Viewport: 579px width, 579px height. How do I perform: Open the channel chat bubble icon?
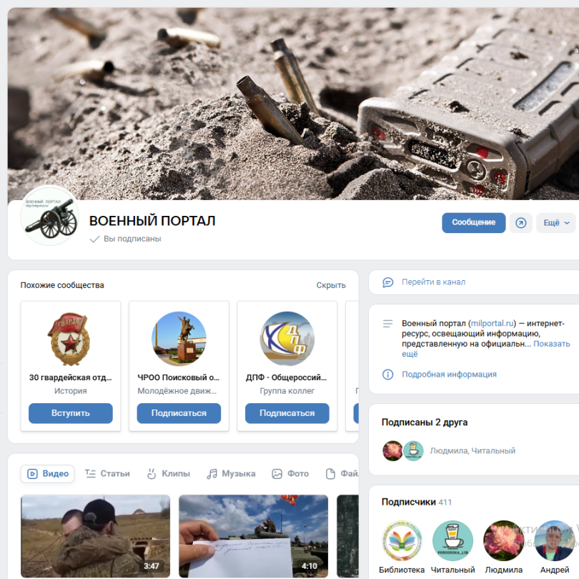point(387,282)
